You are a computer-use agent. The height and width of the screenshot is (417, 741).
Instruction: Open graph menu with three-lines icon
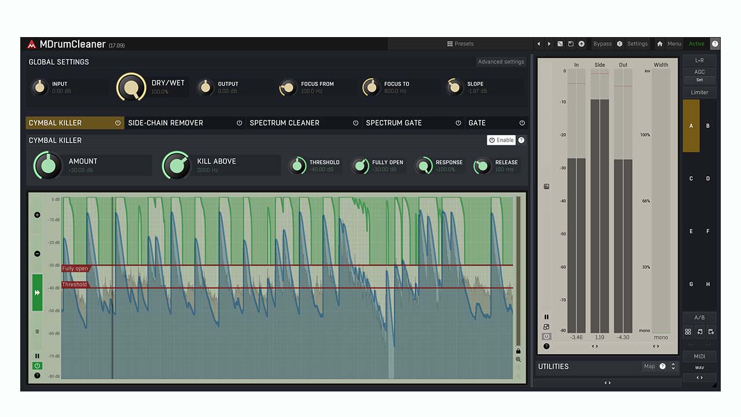click(x=37, y=332)
